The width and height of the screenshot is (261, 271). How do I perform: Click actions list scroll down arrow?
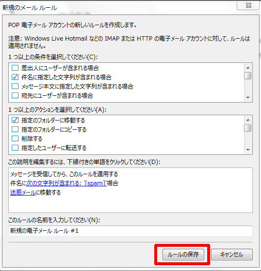(248, 150)
